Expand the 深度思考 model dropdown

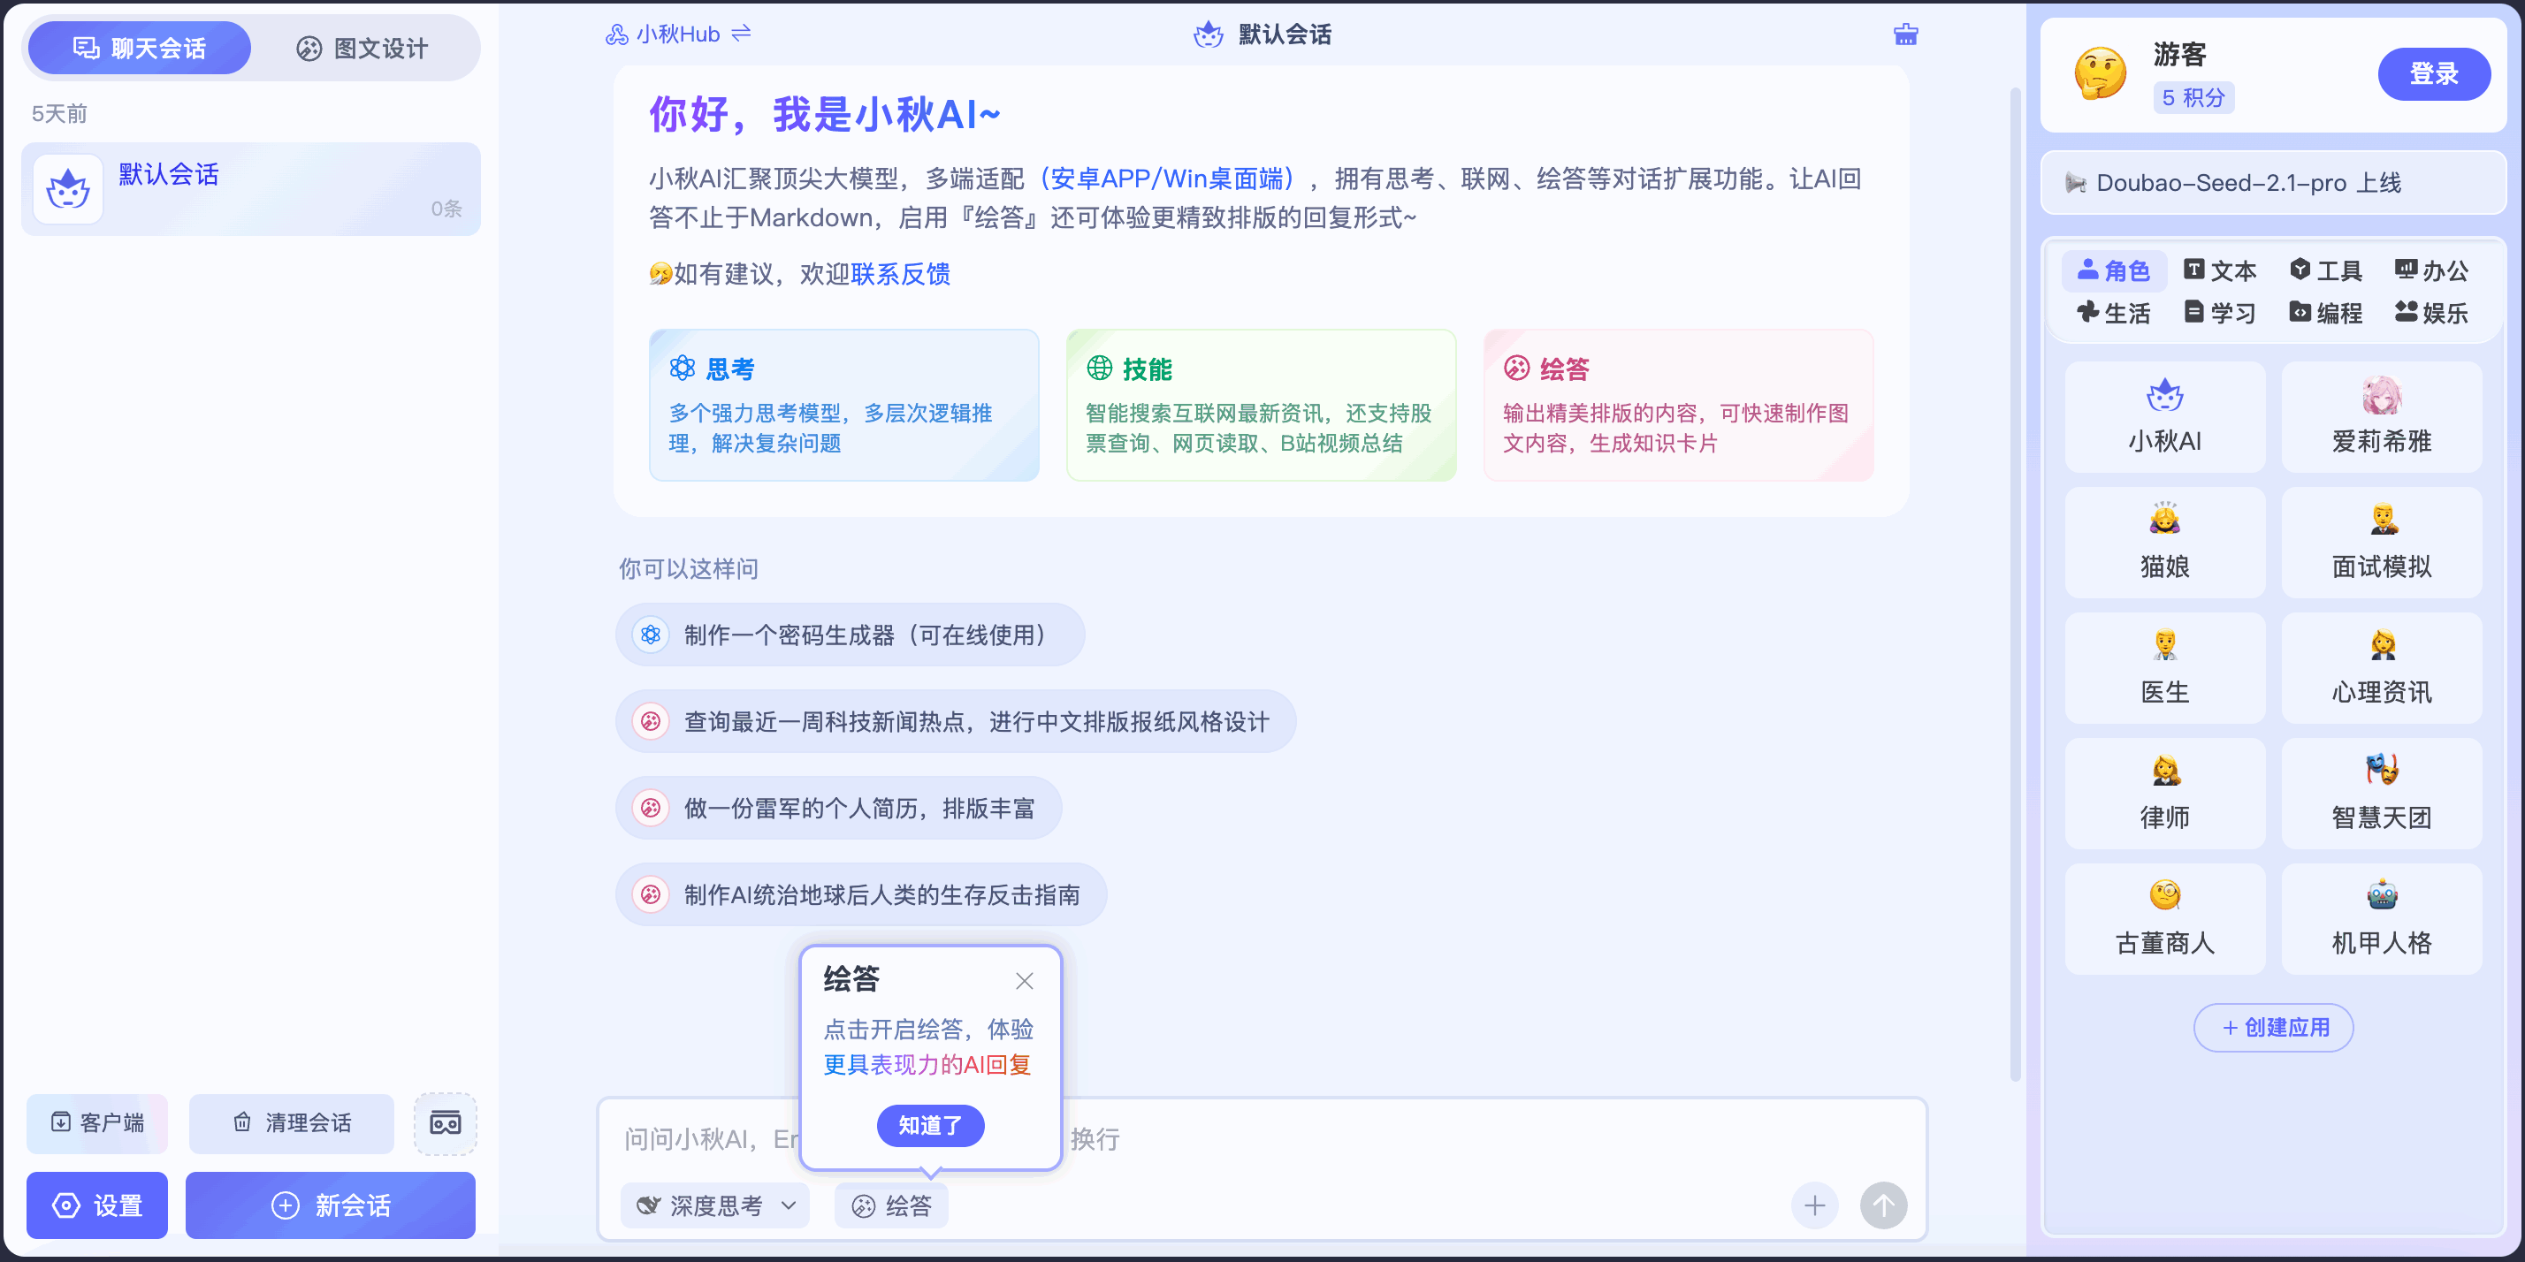tap(715, 1205)
